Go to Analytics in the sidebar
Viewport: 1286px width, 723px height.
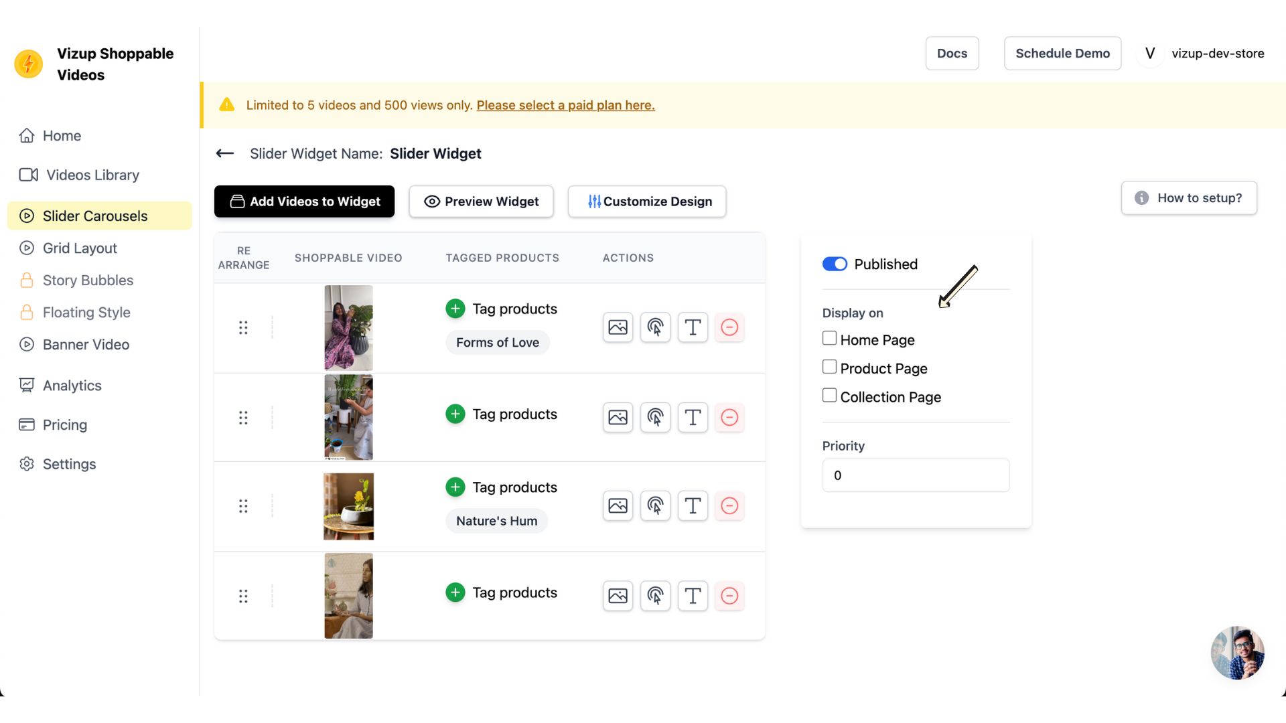72,386
